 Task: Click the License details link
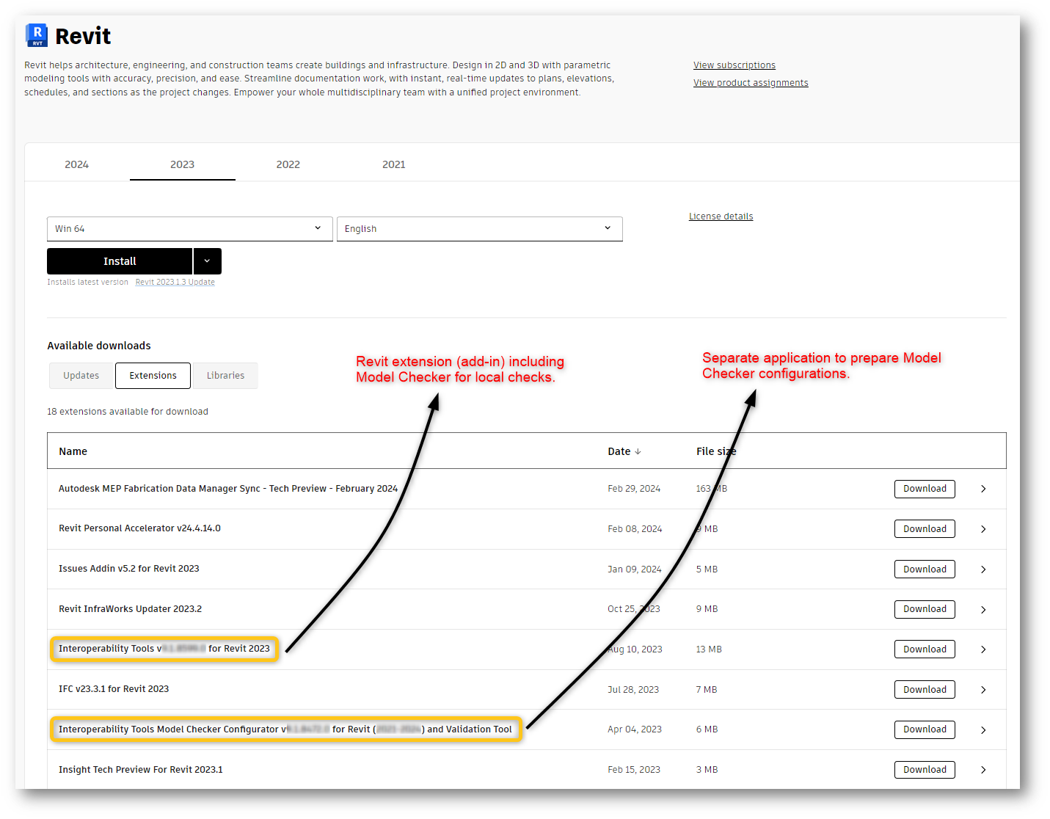[x=721, y=216]
